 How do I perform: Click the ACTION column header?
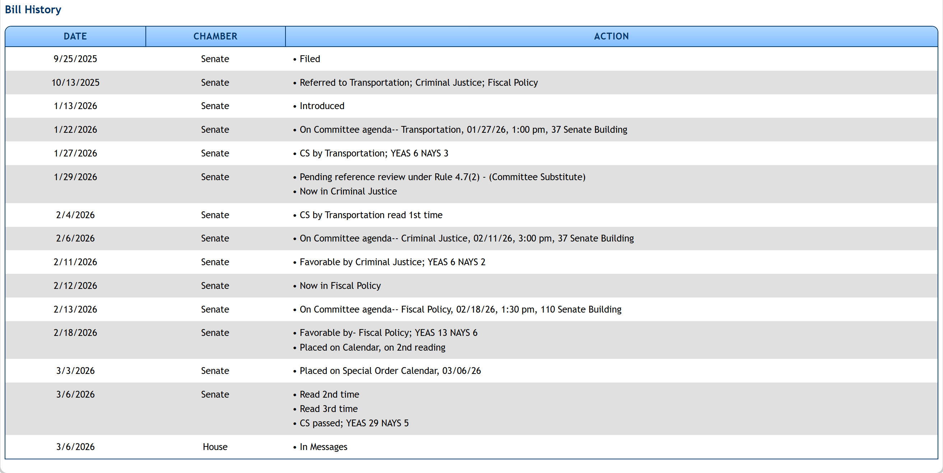pos(611,36)
